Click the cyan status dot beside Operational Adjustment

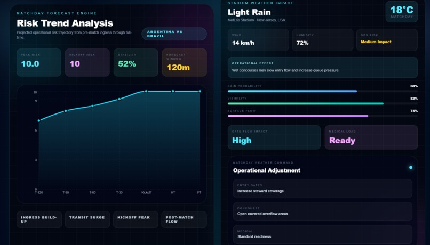411,168
